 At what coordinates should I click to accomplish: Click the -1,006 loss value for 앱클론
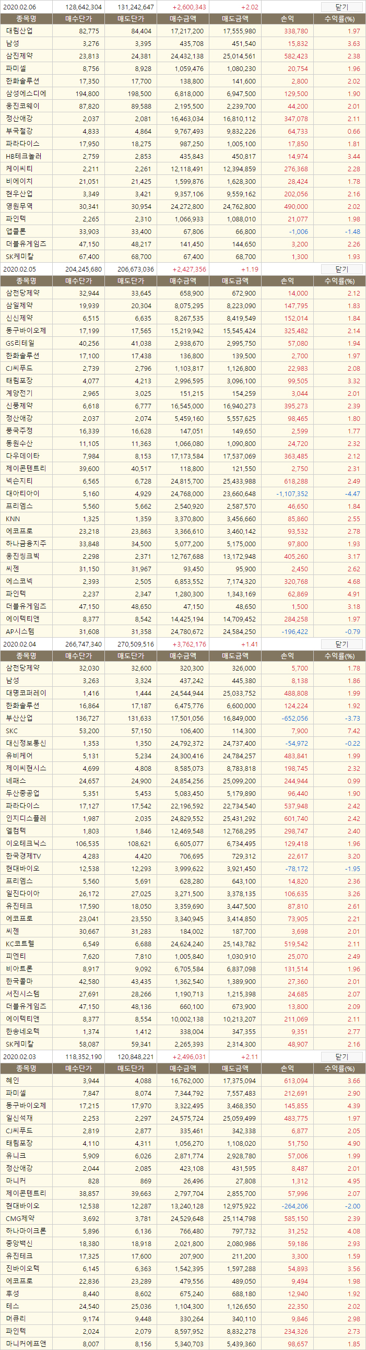(299, 232)
